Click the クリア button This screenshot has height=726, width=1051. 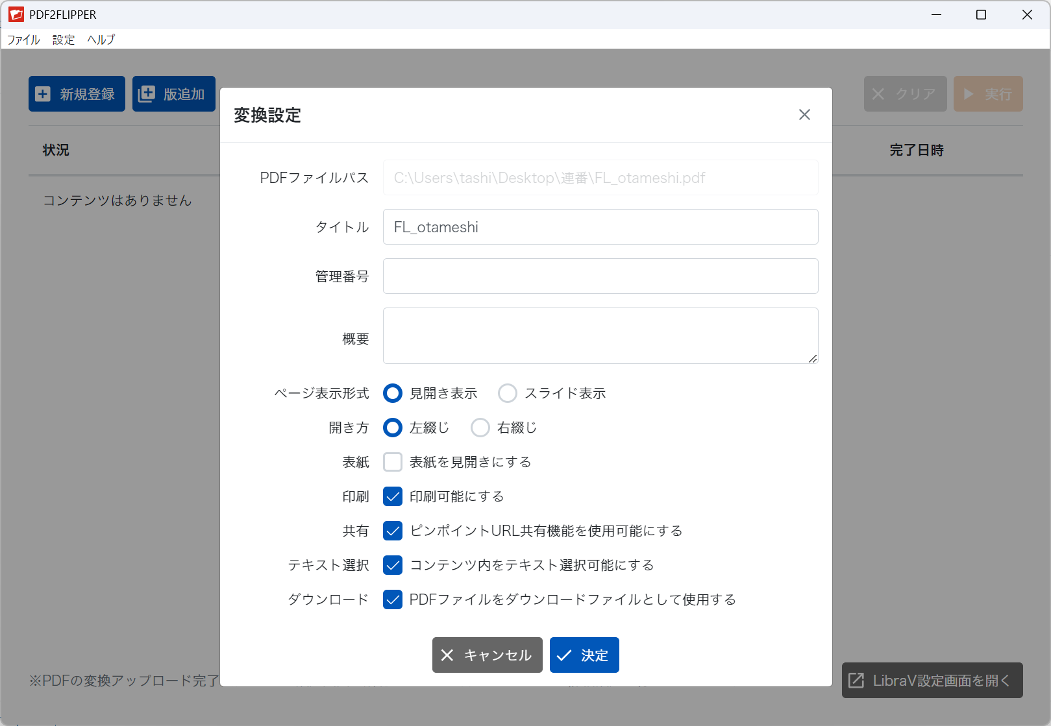(x=905, y=94)
